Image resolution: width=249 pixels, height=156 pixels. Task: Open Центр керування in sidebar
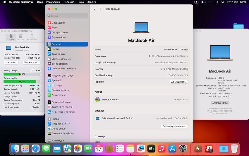pos(67,59)
